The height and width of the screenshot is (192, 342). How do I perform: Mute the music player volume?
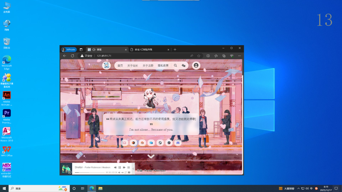point(119,172)
